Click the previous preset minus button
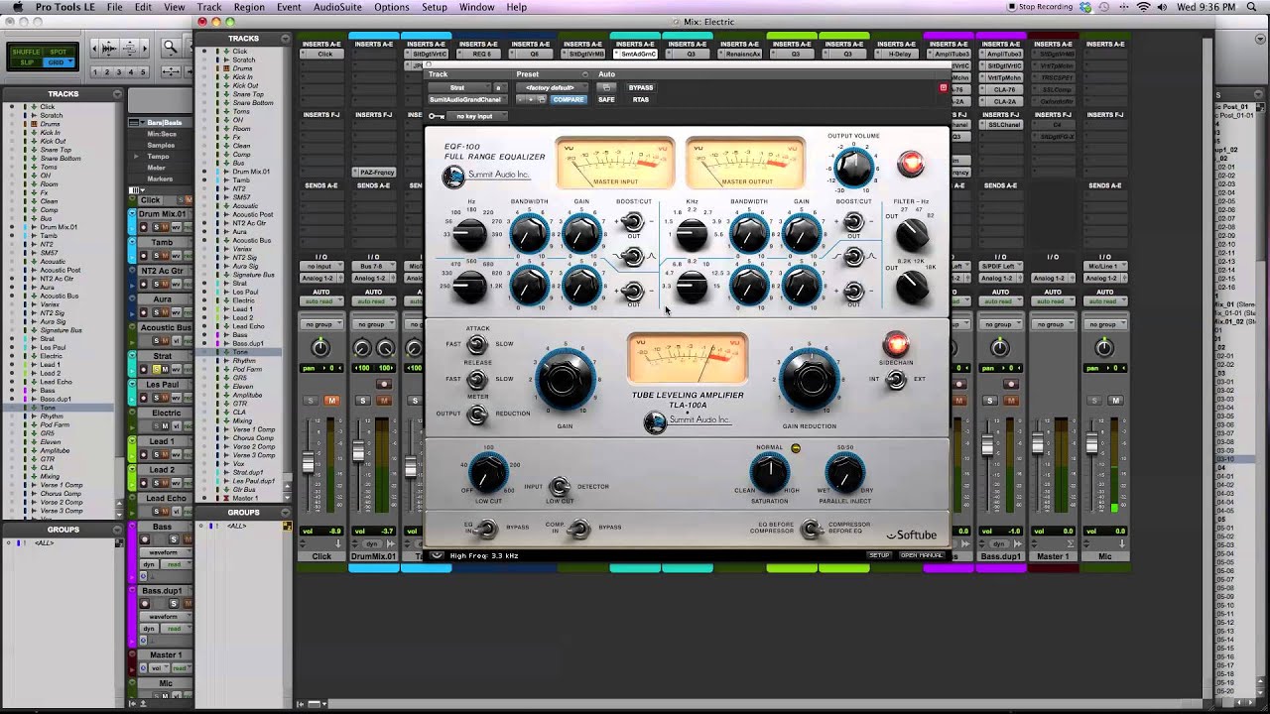The height and width of the screenshot is (714, 1270). point(522,99)
